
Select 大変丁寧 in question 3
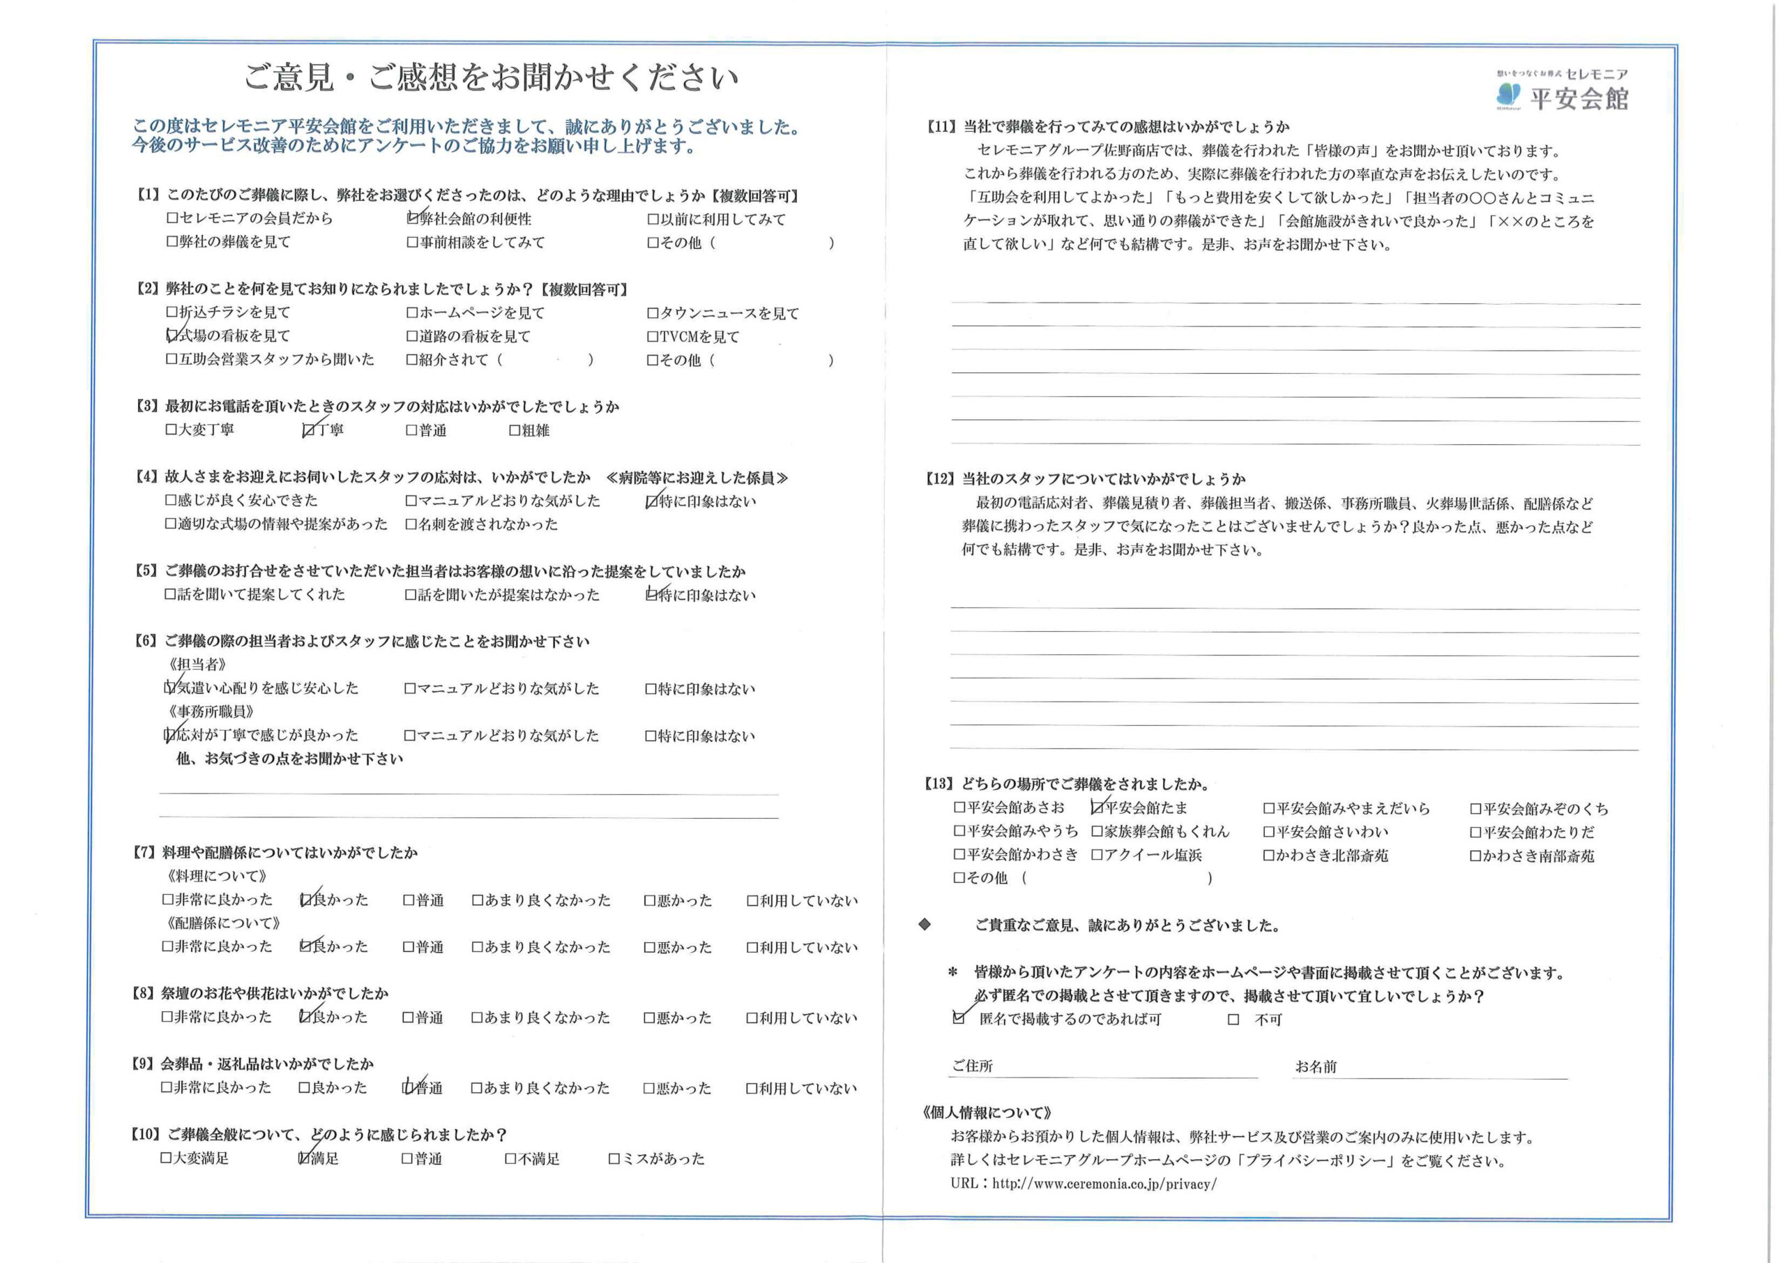pyautogui.click(x=171, y=430)
